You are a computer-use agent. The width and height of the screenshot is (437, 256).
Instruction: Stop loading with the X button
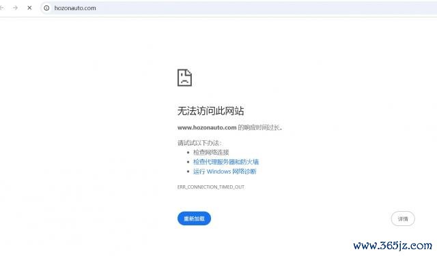29,7
